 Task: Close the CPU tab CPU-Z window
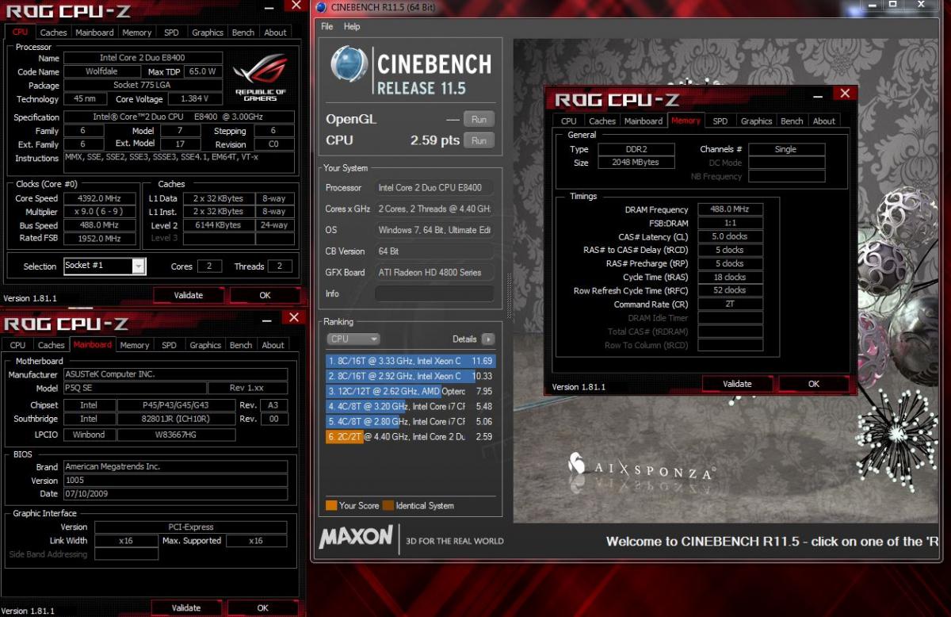click(296, 5)
